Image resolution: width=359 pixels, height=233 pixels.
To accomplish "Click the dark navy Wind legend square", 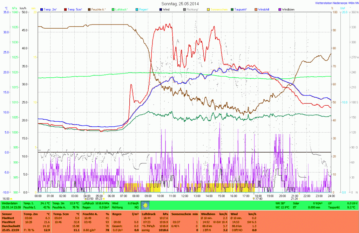I will pos(161,9).
